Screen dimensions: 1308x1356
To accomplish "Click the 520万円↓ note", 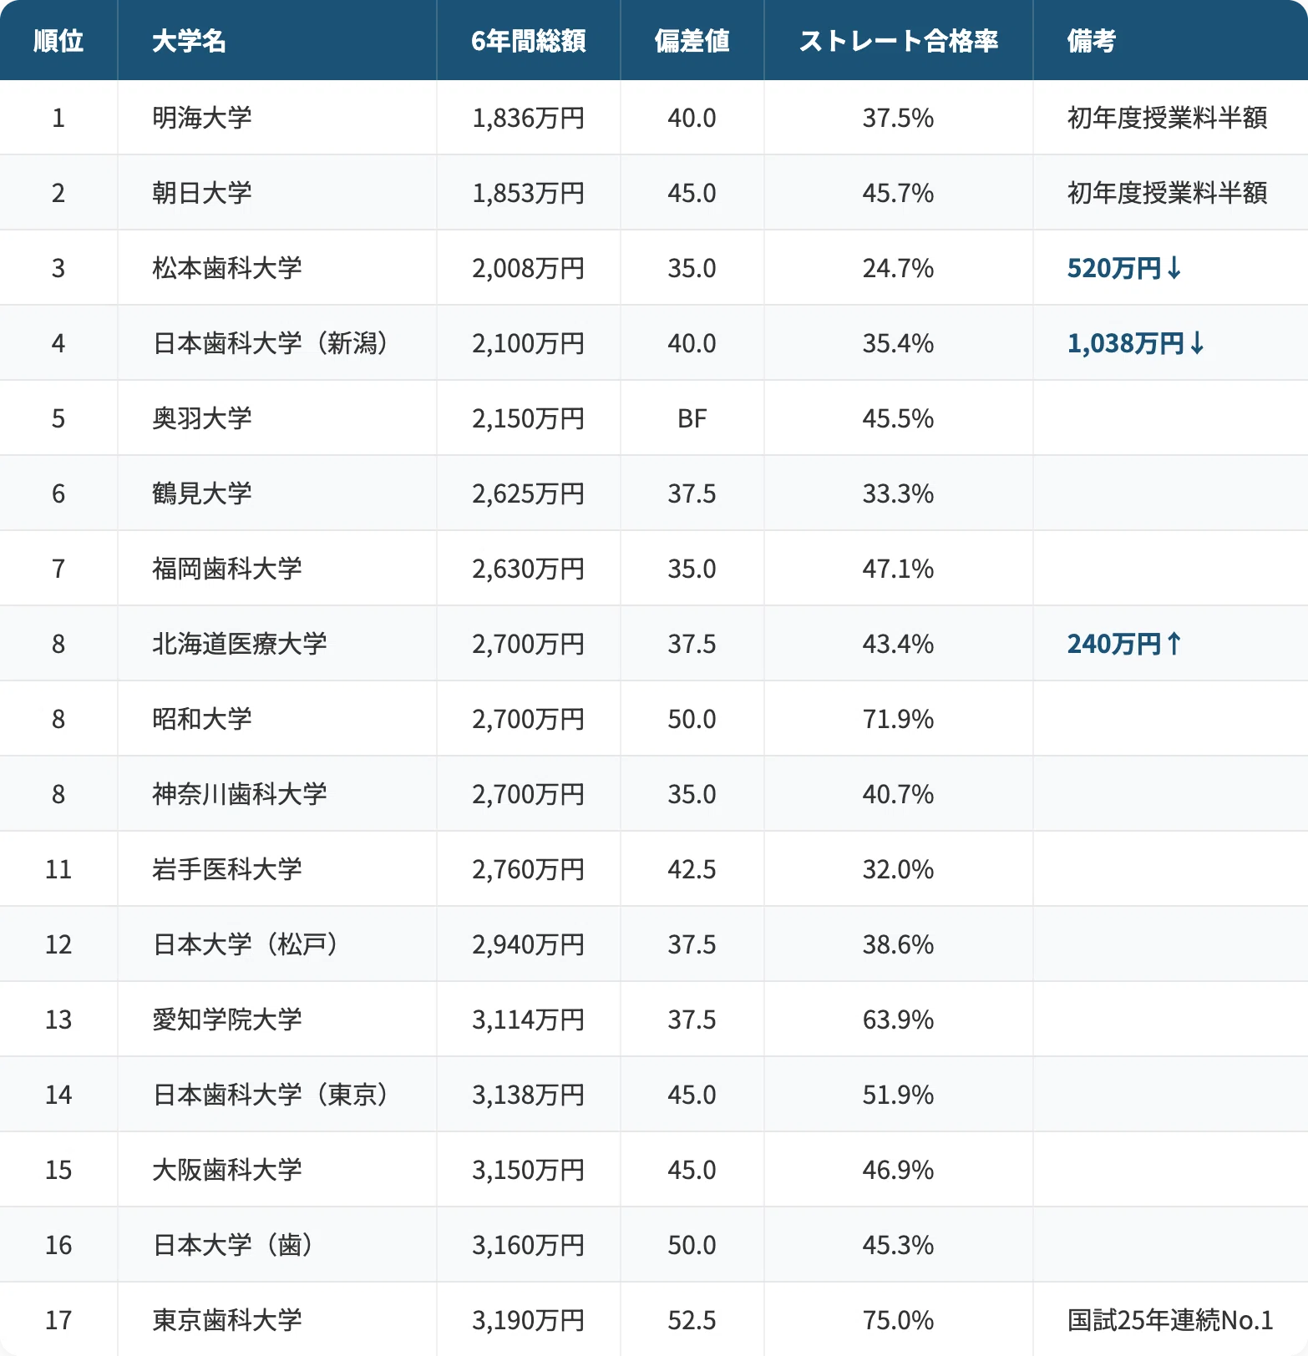I will (1124, 268).
